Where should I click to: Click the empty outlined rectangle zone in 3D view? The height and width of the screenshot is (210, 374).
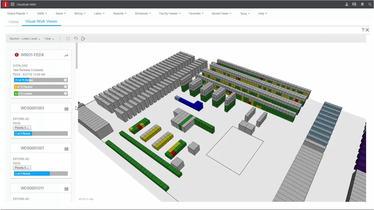(x=235, y=150)
